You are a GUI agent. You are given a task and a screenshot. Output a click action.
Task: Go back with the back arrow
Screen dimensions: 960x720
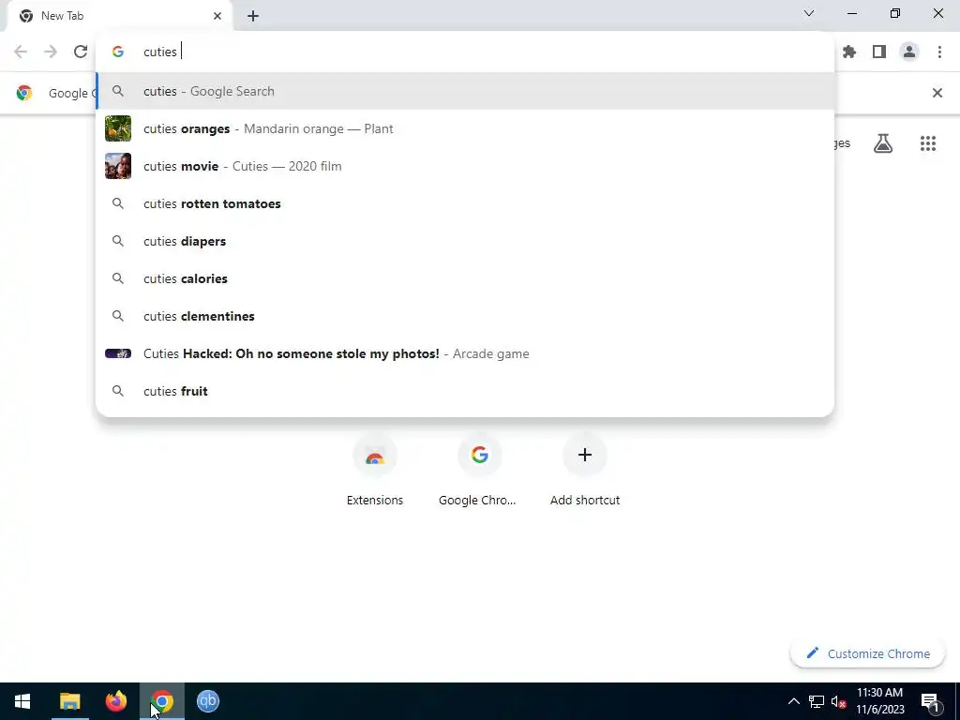pyautogui.click(x=21, y=52)
